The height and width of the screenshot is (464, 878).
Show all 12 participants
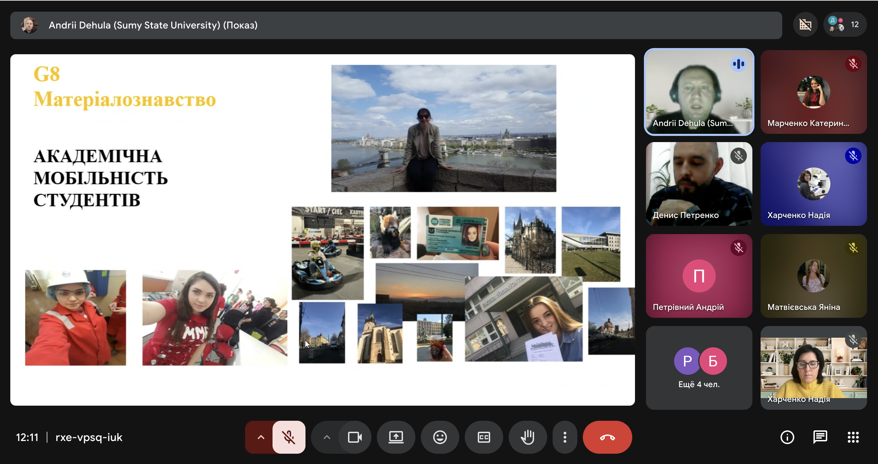(845, 25)
